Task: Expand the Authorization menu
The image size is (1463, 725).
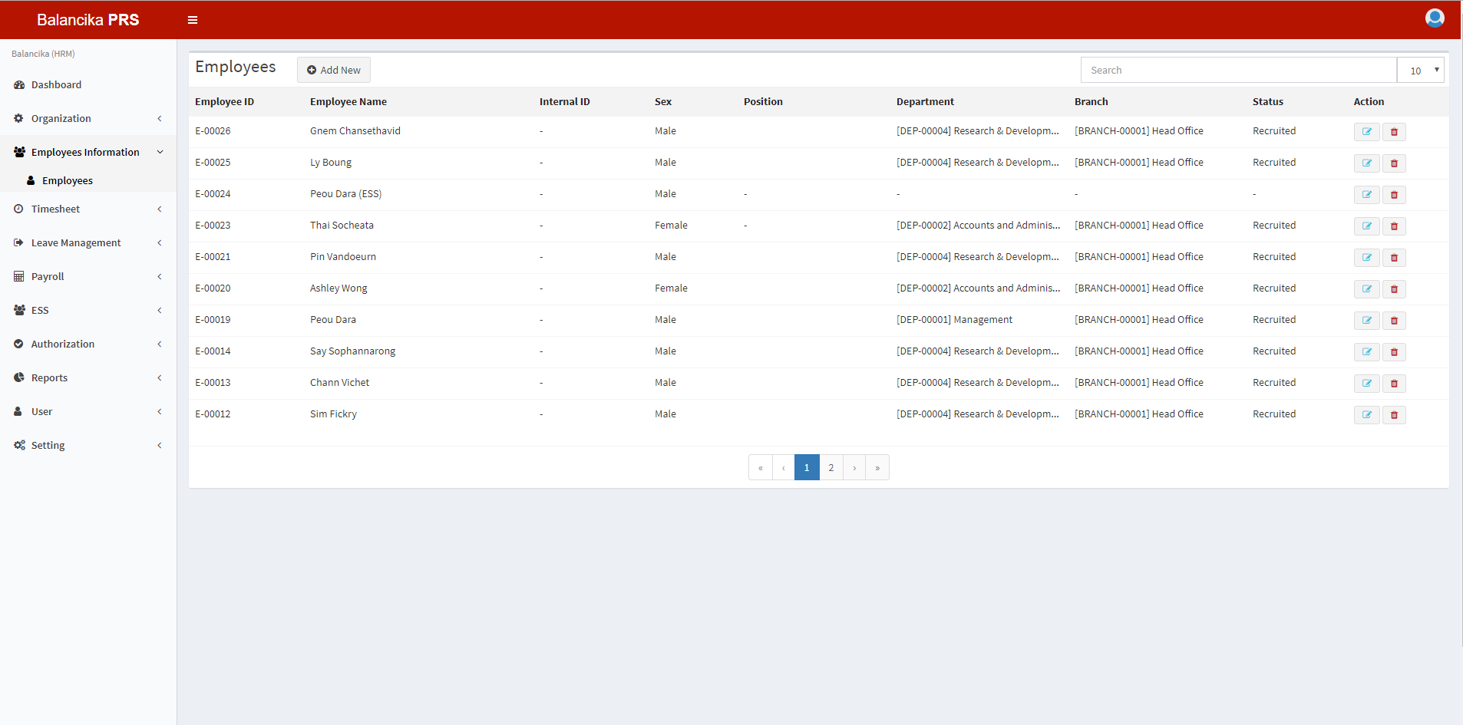Action: pos(88,344)
